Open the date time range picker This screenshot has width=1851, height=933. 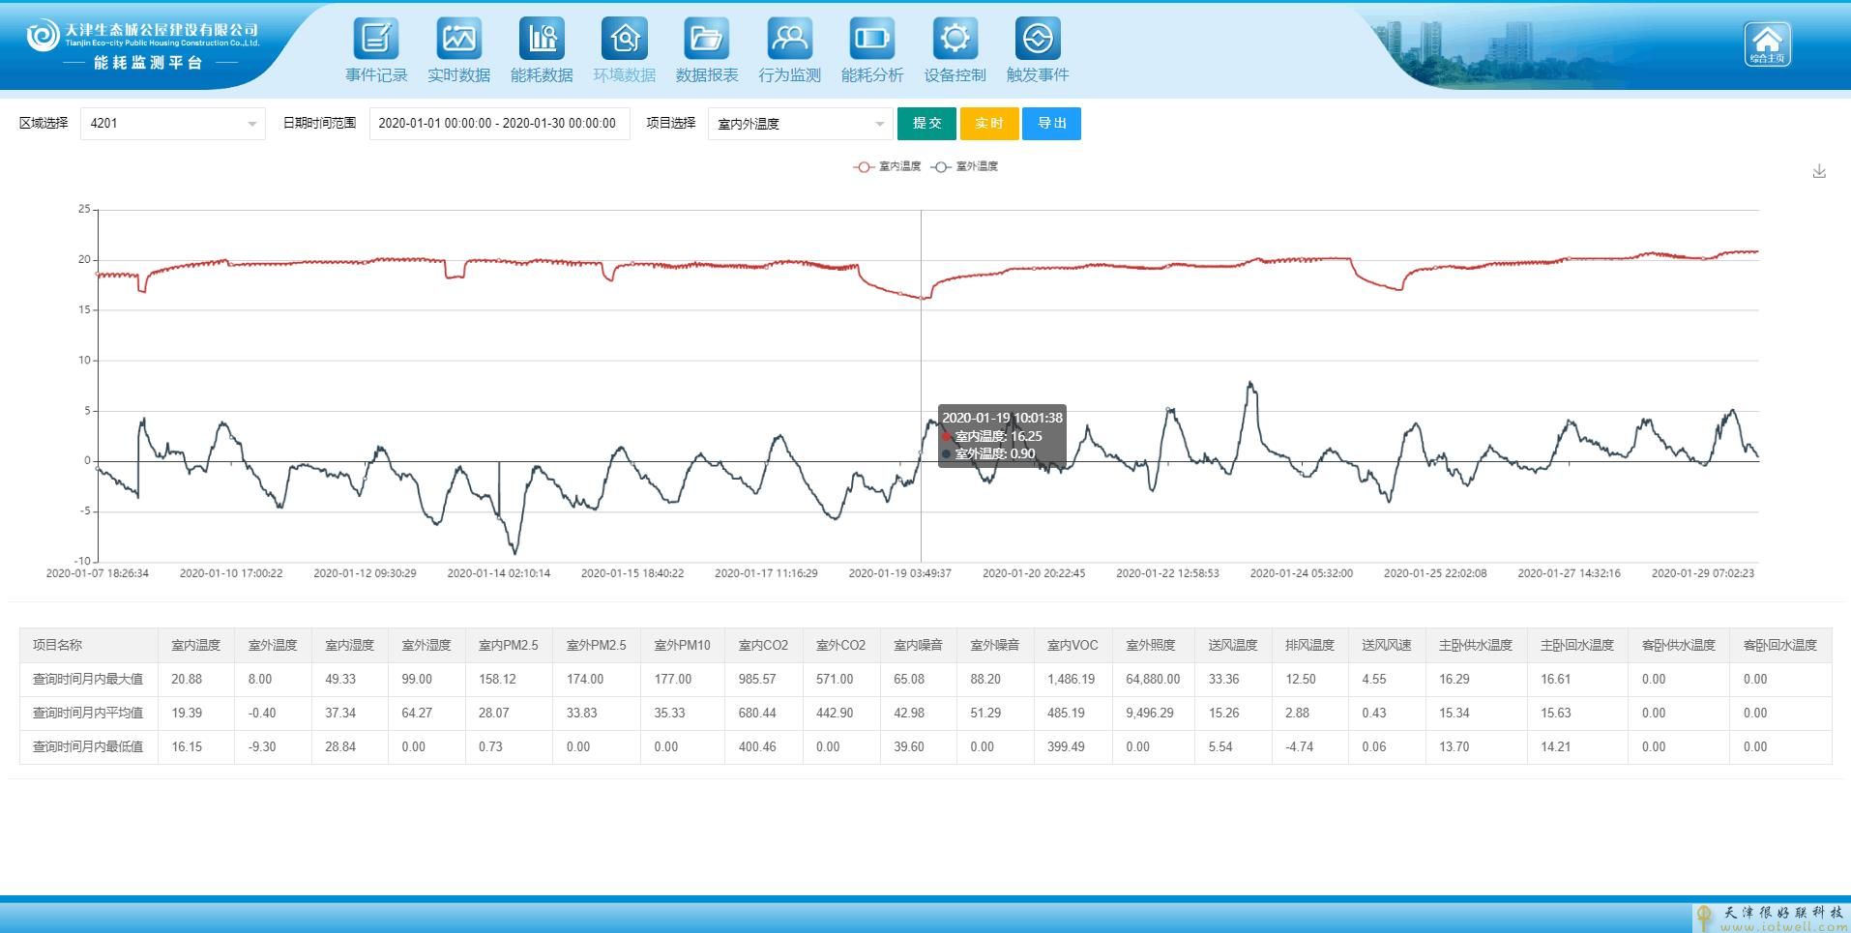498,124
